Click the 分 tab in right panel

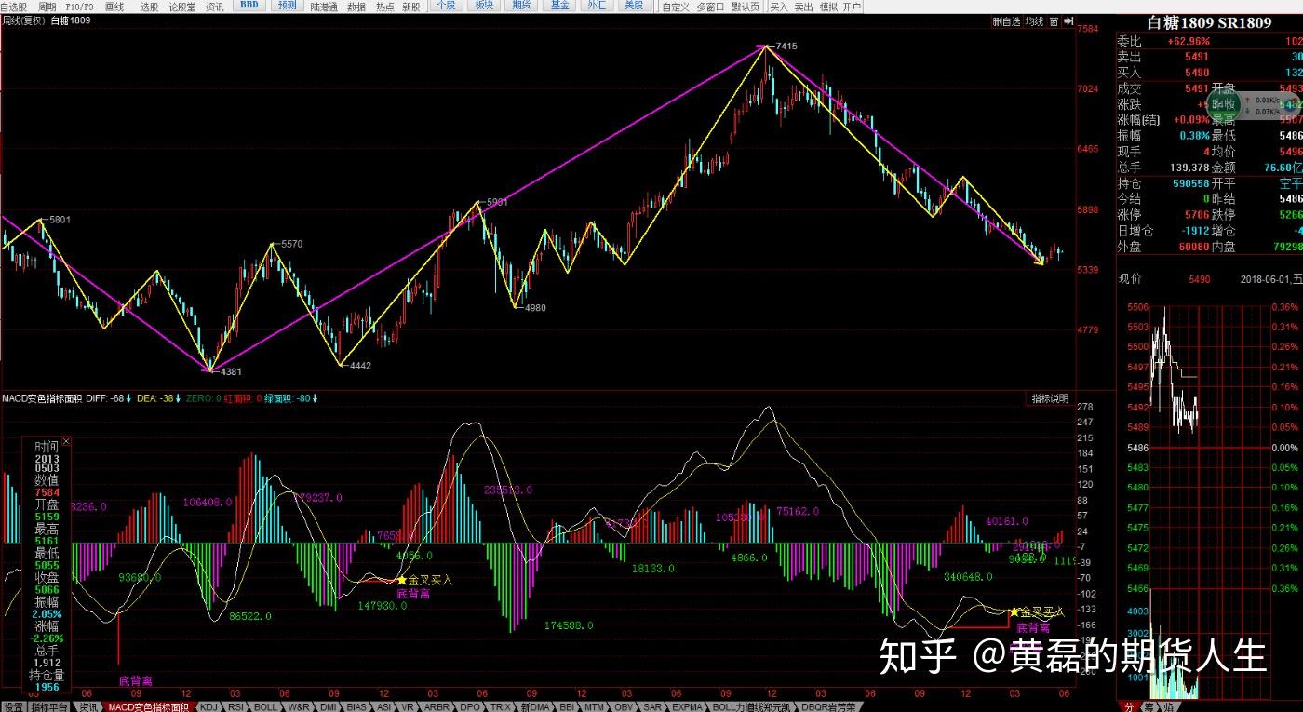click(1129, 706)
